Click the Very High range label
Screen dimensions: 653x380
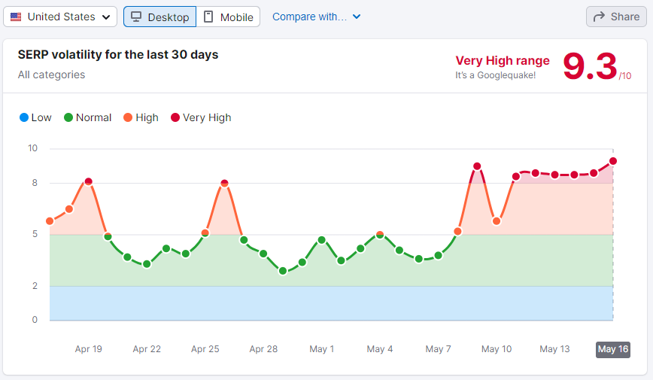[503, 61]
